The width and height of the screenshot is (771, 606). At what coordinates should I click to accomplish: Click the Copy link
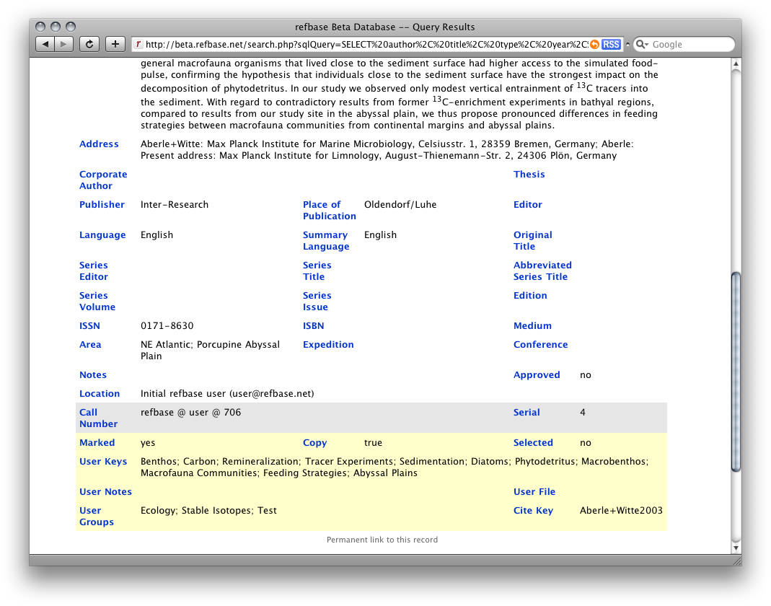click(314, 443)
